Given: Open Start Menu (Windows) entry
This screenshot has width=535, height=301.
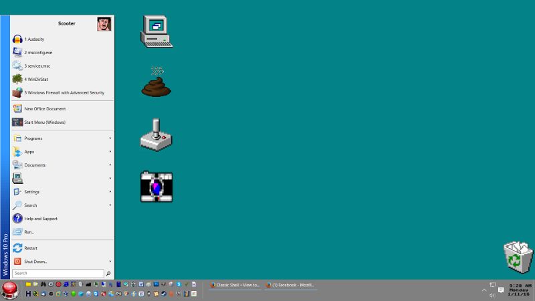Looking at the screenshot, I should coord(62,122).
